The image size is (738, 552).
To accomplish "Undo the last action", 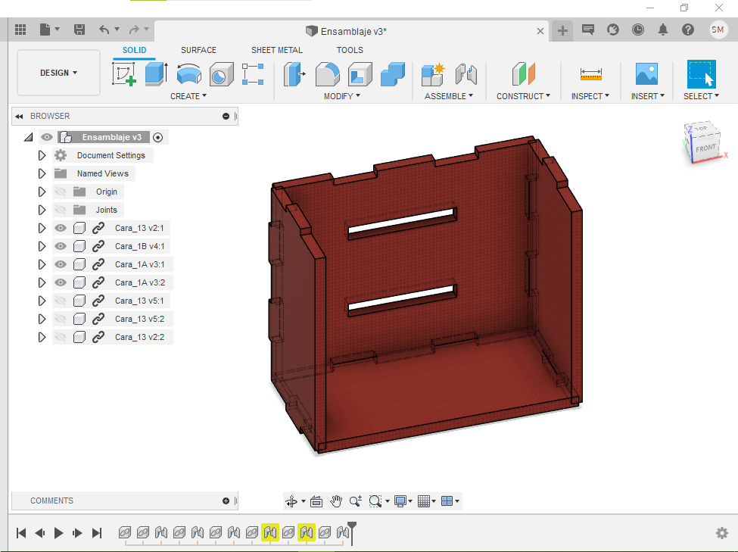I will (x=104, y=30).
